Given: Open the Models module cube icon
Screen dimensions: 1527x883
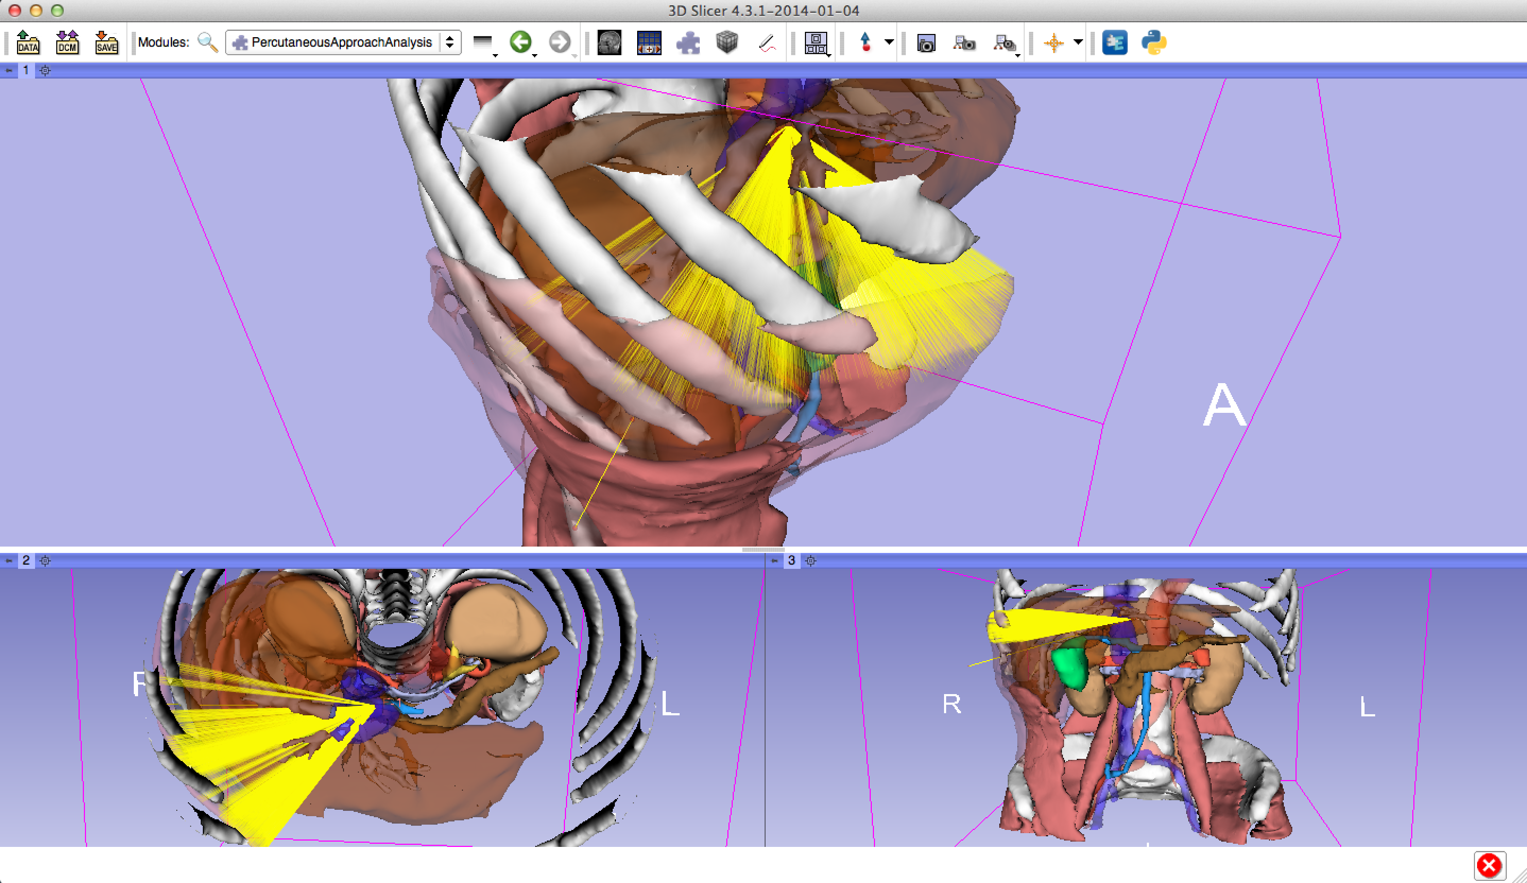Looking at the screenshot, I should click(x=726, y=42).
